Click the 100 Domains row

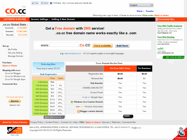pos(48,86)
